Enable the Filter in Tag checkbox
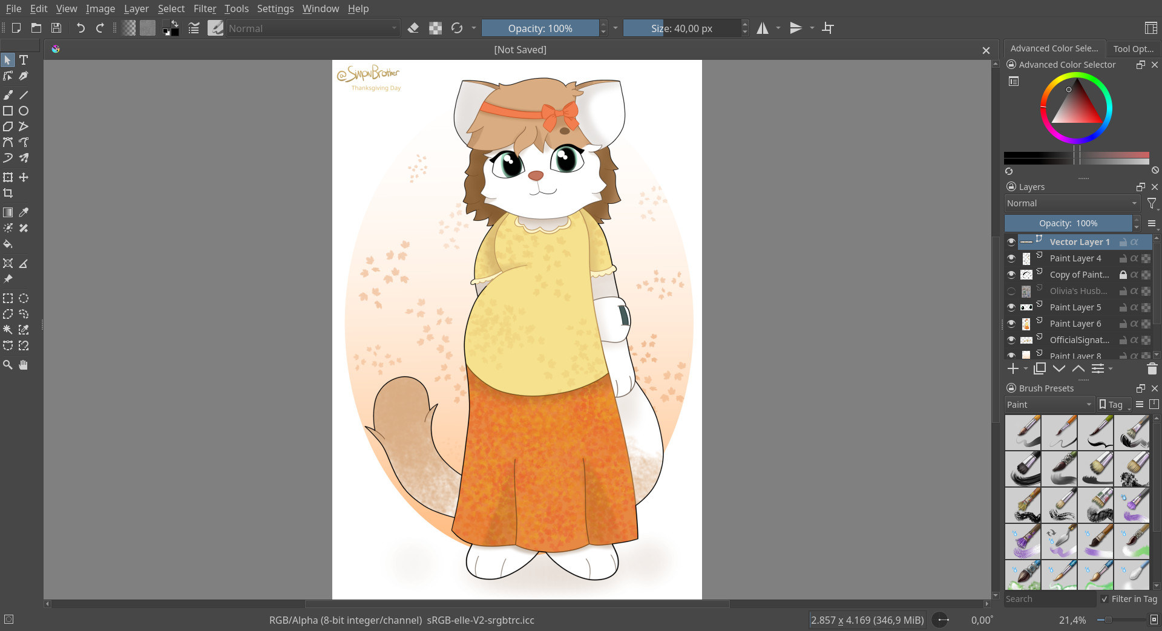 [x=1104, y=599]
